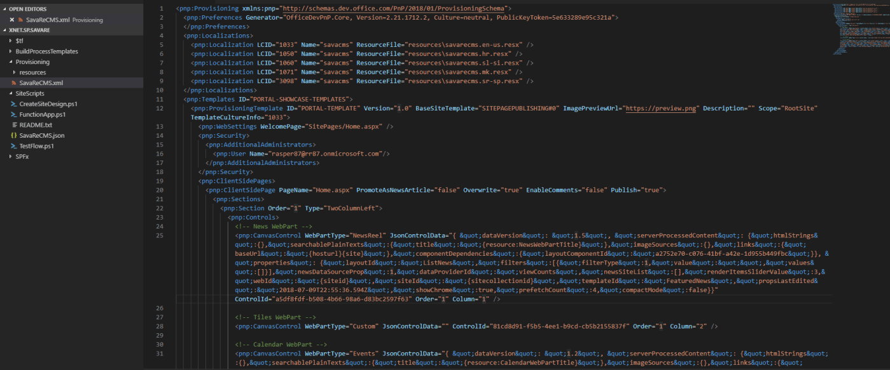Expand the resources subfolder
The height and width of the screenshot is (370, 890).
point(15,72)
